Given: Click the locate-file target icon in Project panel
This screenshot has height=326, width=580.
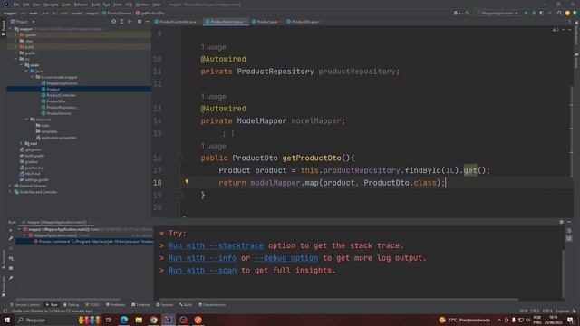Looking at the screenshot, I should point(113,22).
